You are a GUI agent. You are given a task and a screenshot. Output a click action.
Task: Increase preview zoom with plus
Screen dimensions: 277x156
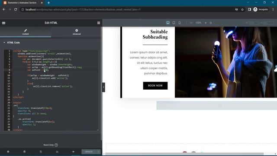pyautogui.click(x=206, y=23)
